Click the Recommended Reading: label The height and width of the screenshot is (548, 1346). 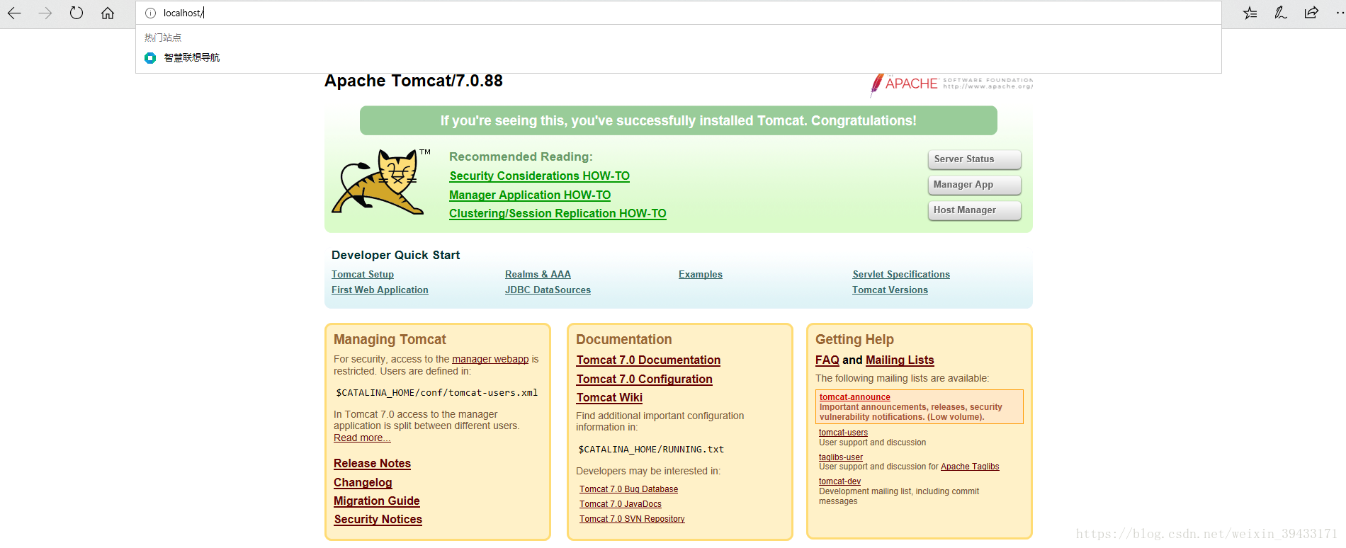pos(521,157)
